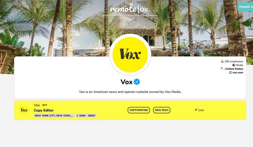Open the Copy Editor job title
Image resolution: width=253 pixels, height=147 pixels.
click(44, 110)
